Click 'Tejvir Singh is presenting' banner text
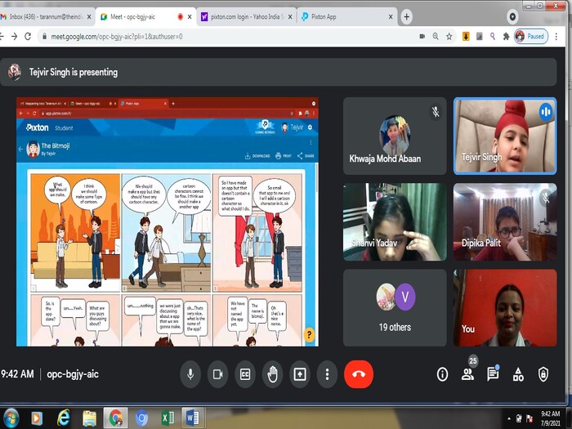The image size is (572, 429). click(74, 72)
